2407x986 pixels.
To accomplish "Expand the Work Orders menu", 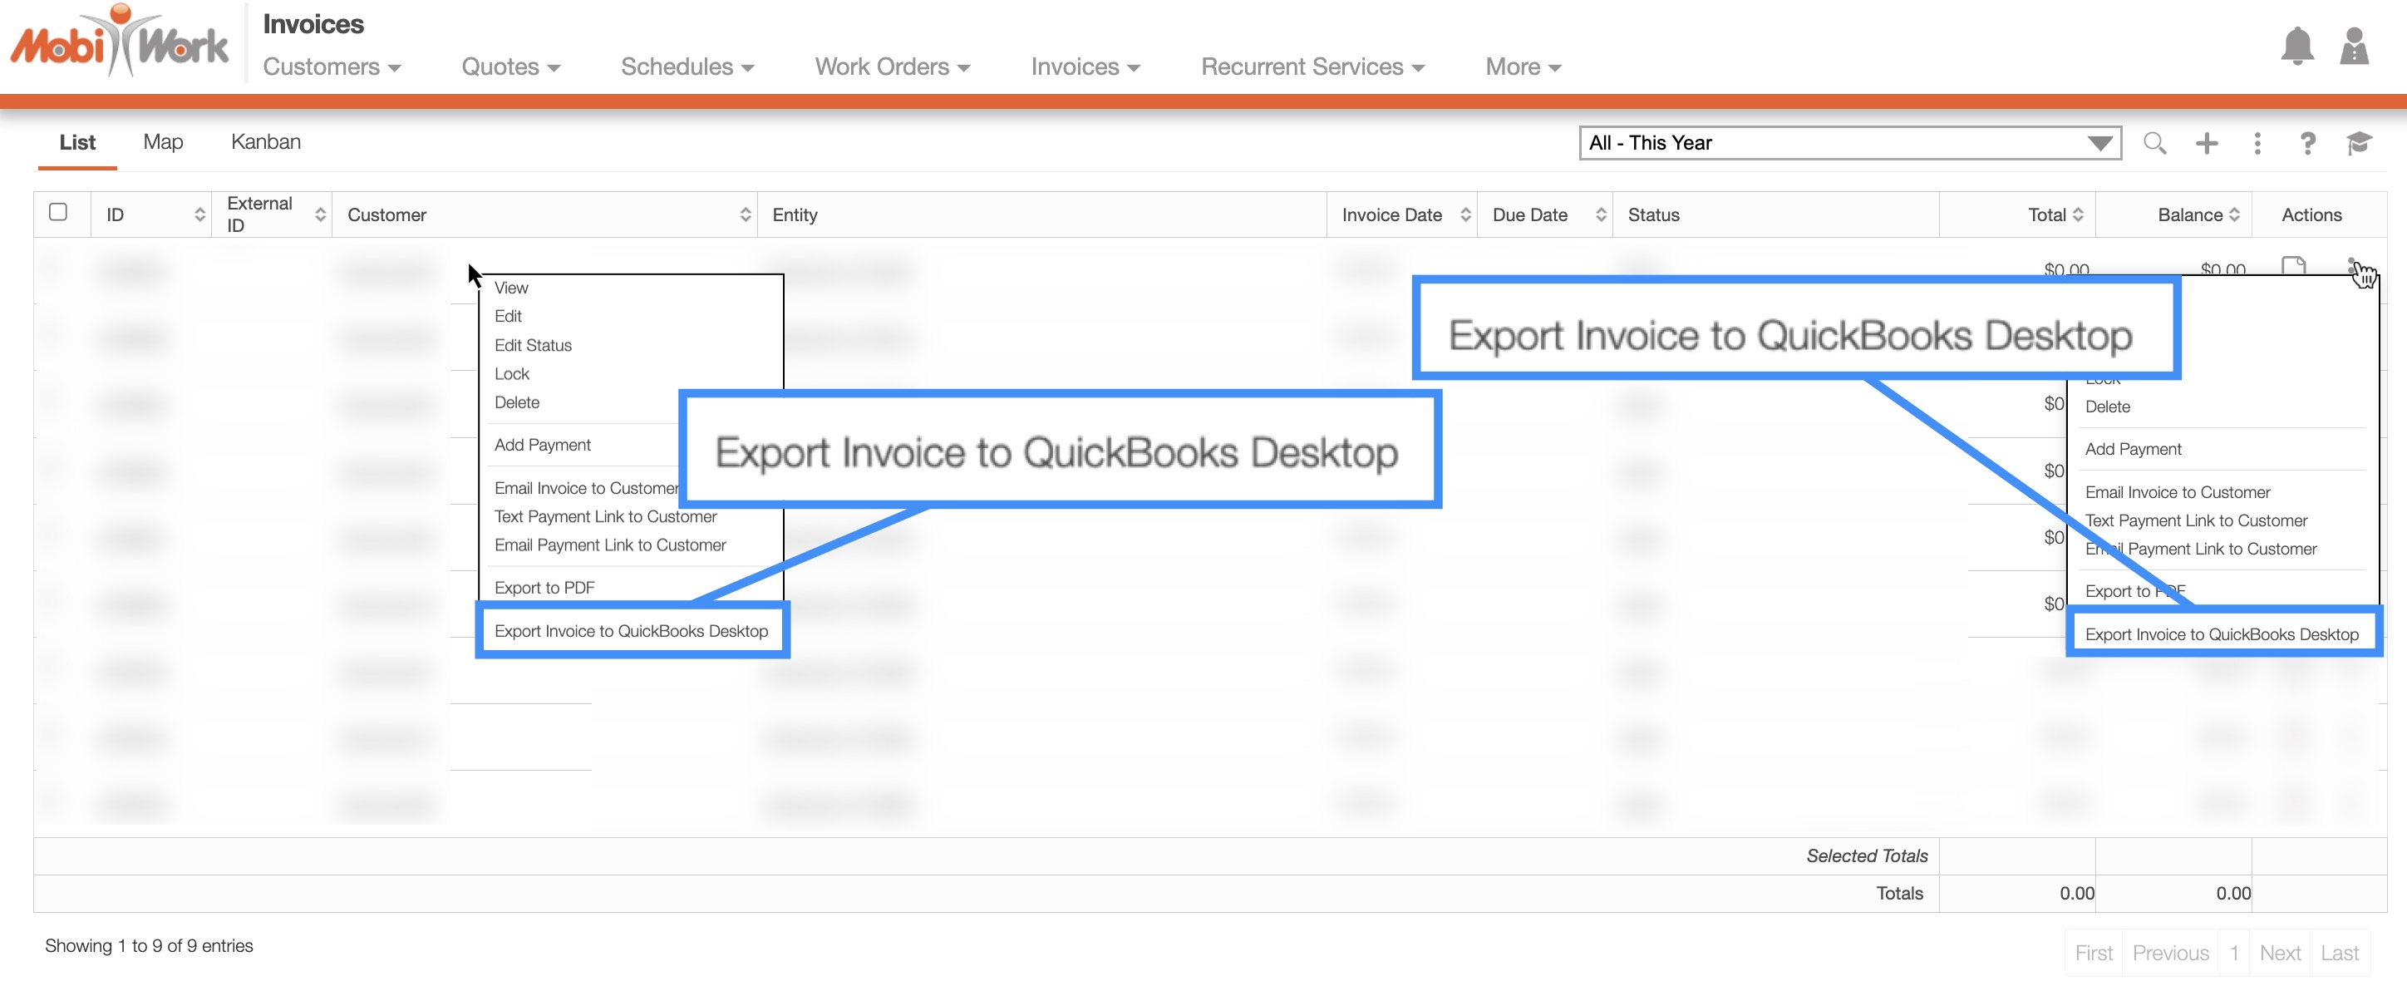I will [892, 67].
